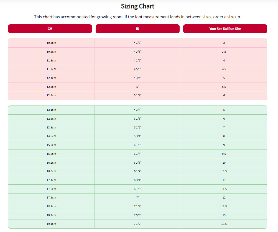Pick size 8 in the 14.6cm row

224,136
